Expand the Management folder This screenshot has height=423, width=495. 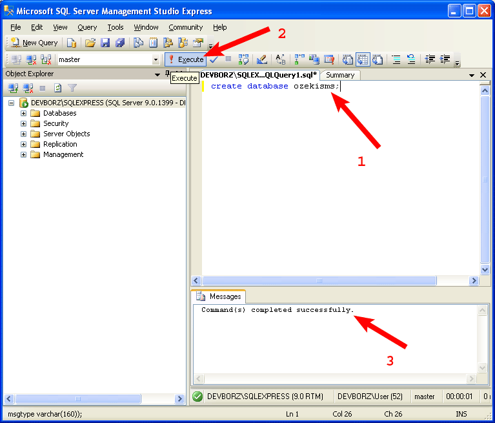pos(23,154)
